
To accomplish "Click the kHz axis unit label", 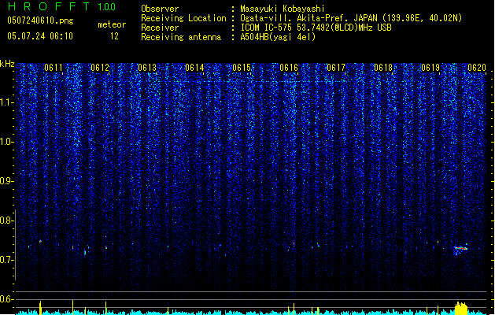I will [7, 64].
